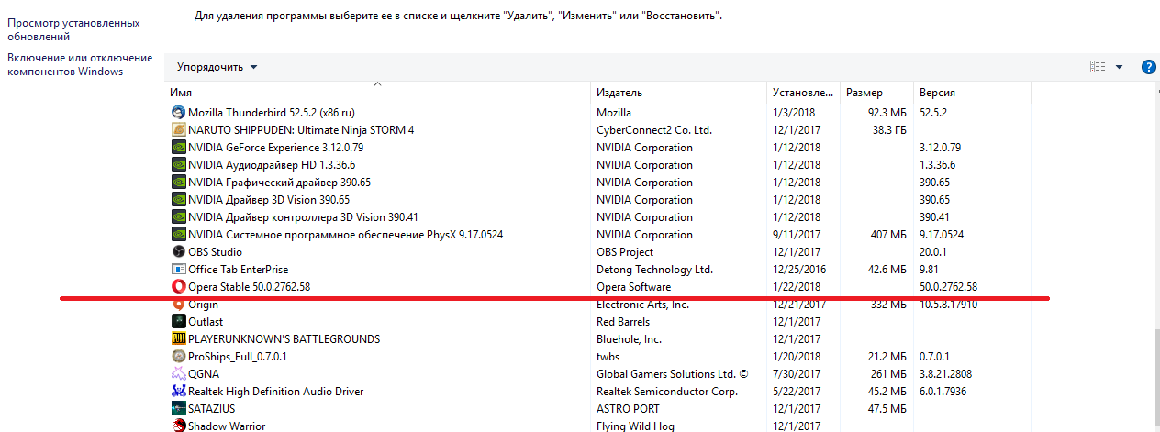Click the NVIDIA Драйвер 3D Vision 390.65 icon
Viewport: 1160px width, 432px height.
coord(179,199)
